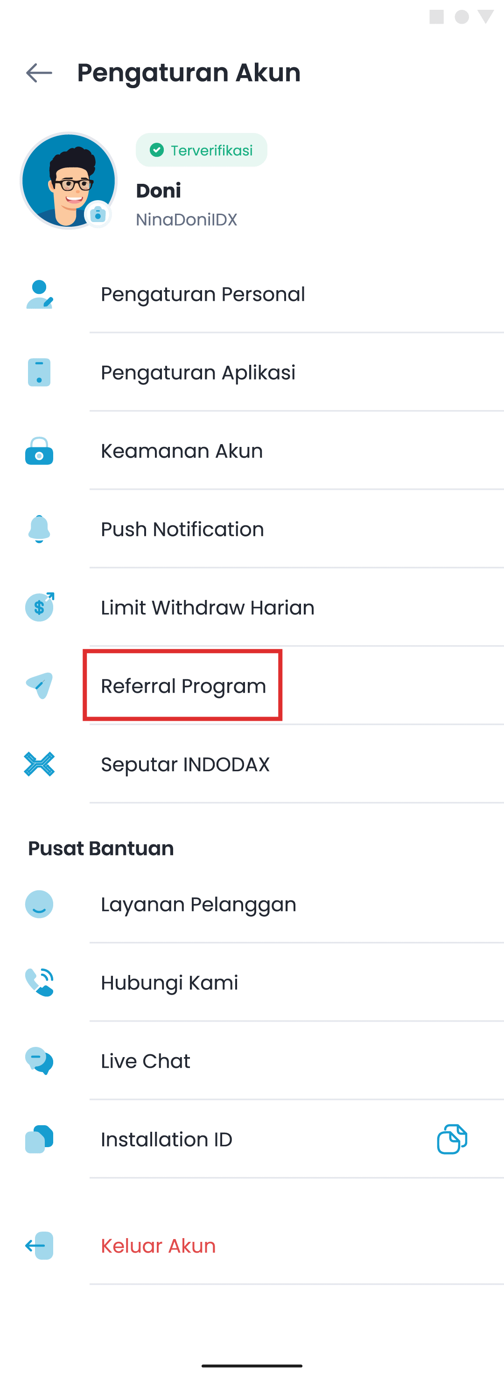Tap the paper plane Referral icon

[39, 686]
